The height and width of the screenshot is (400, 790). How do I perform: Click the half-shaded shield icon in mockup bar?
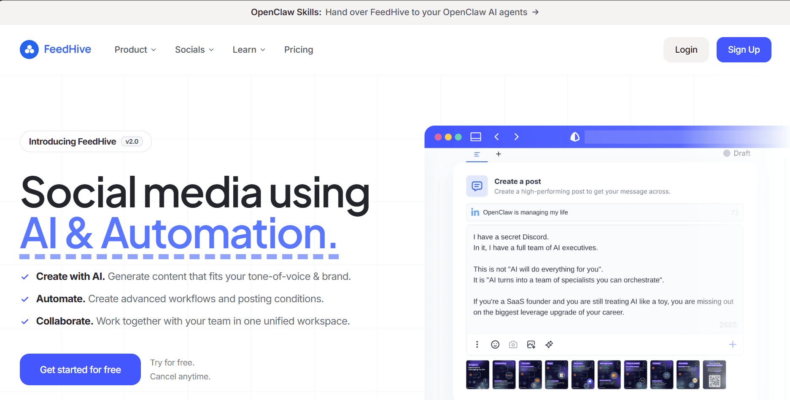(x=575, y=137)
